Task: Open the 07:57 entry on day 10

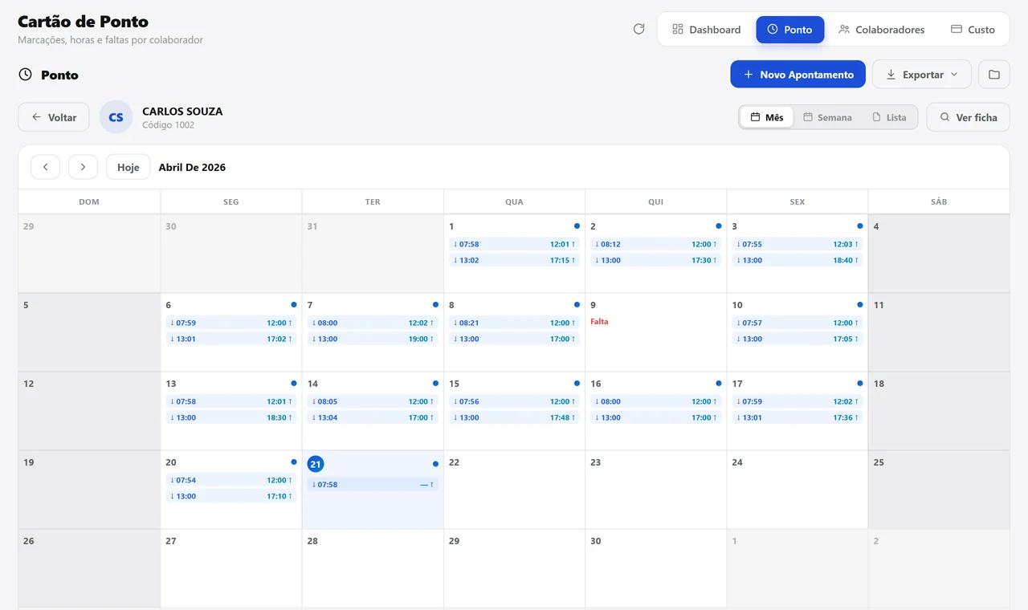Action: pos(797,323)
